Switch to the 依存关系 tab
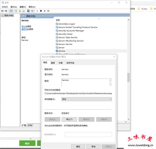 click(x=70, y=63)
